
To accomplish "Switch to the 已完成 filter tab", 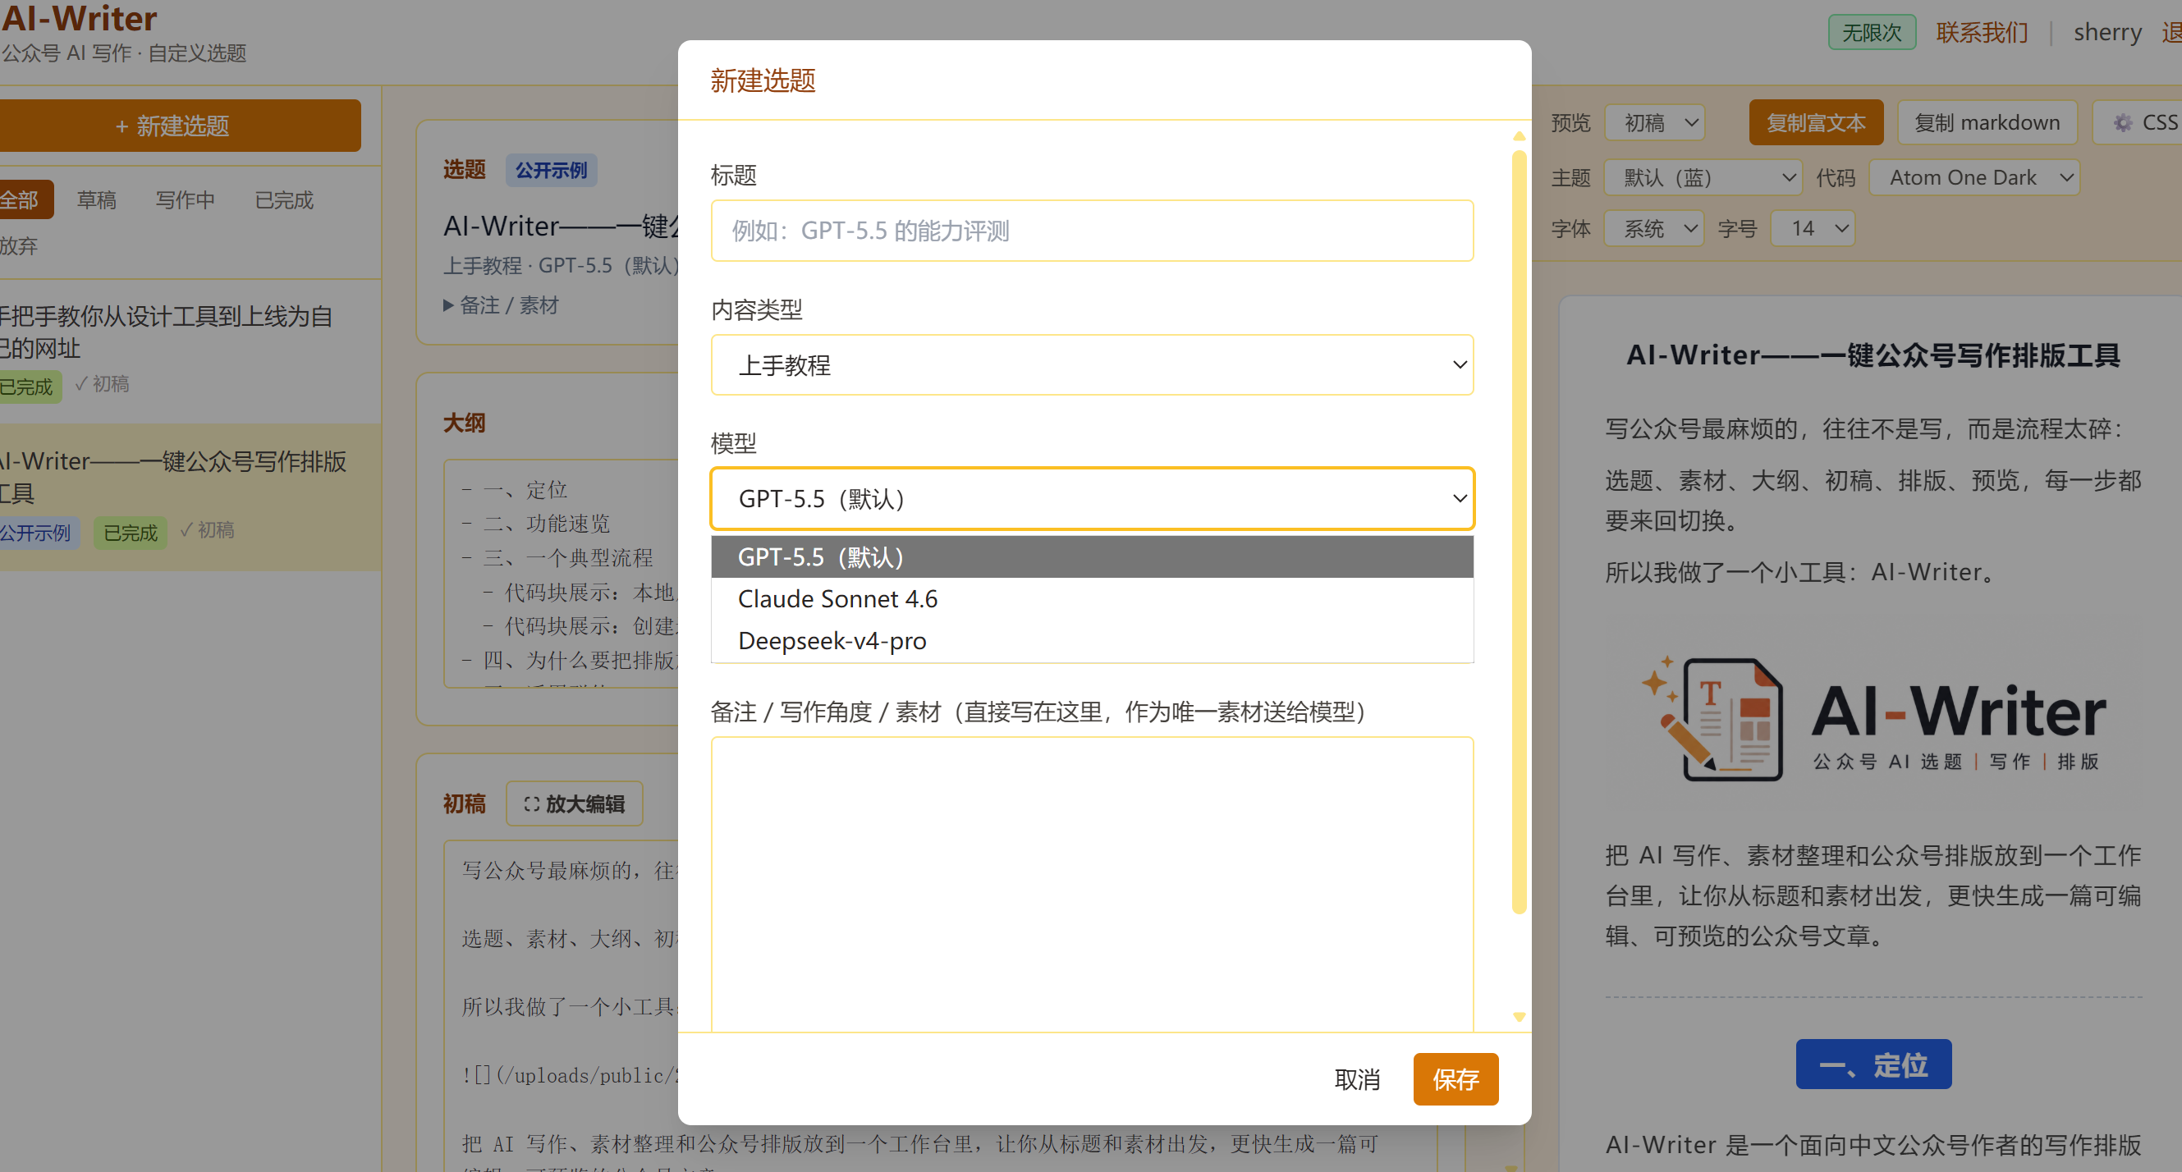I will (284, 200).
